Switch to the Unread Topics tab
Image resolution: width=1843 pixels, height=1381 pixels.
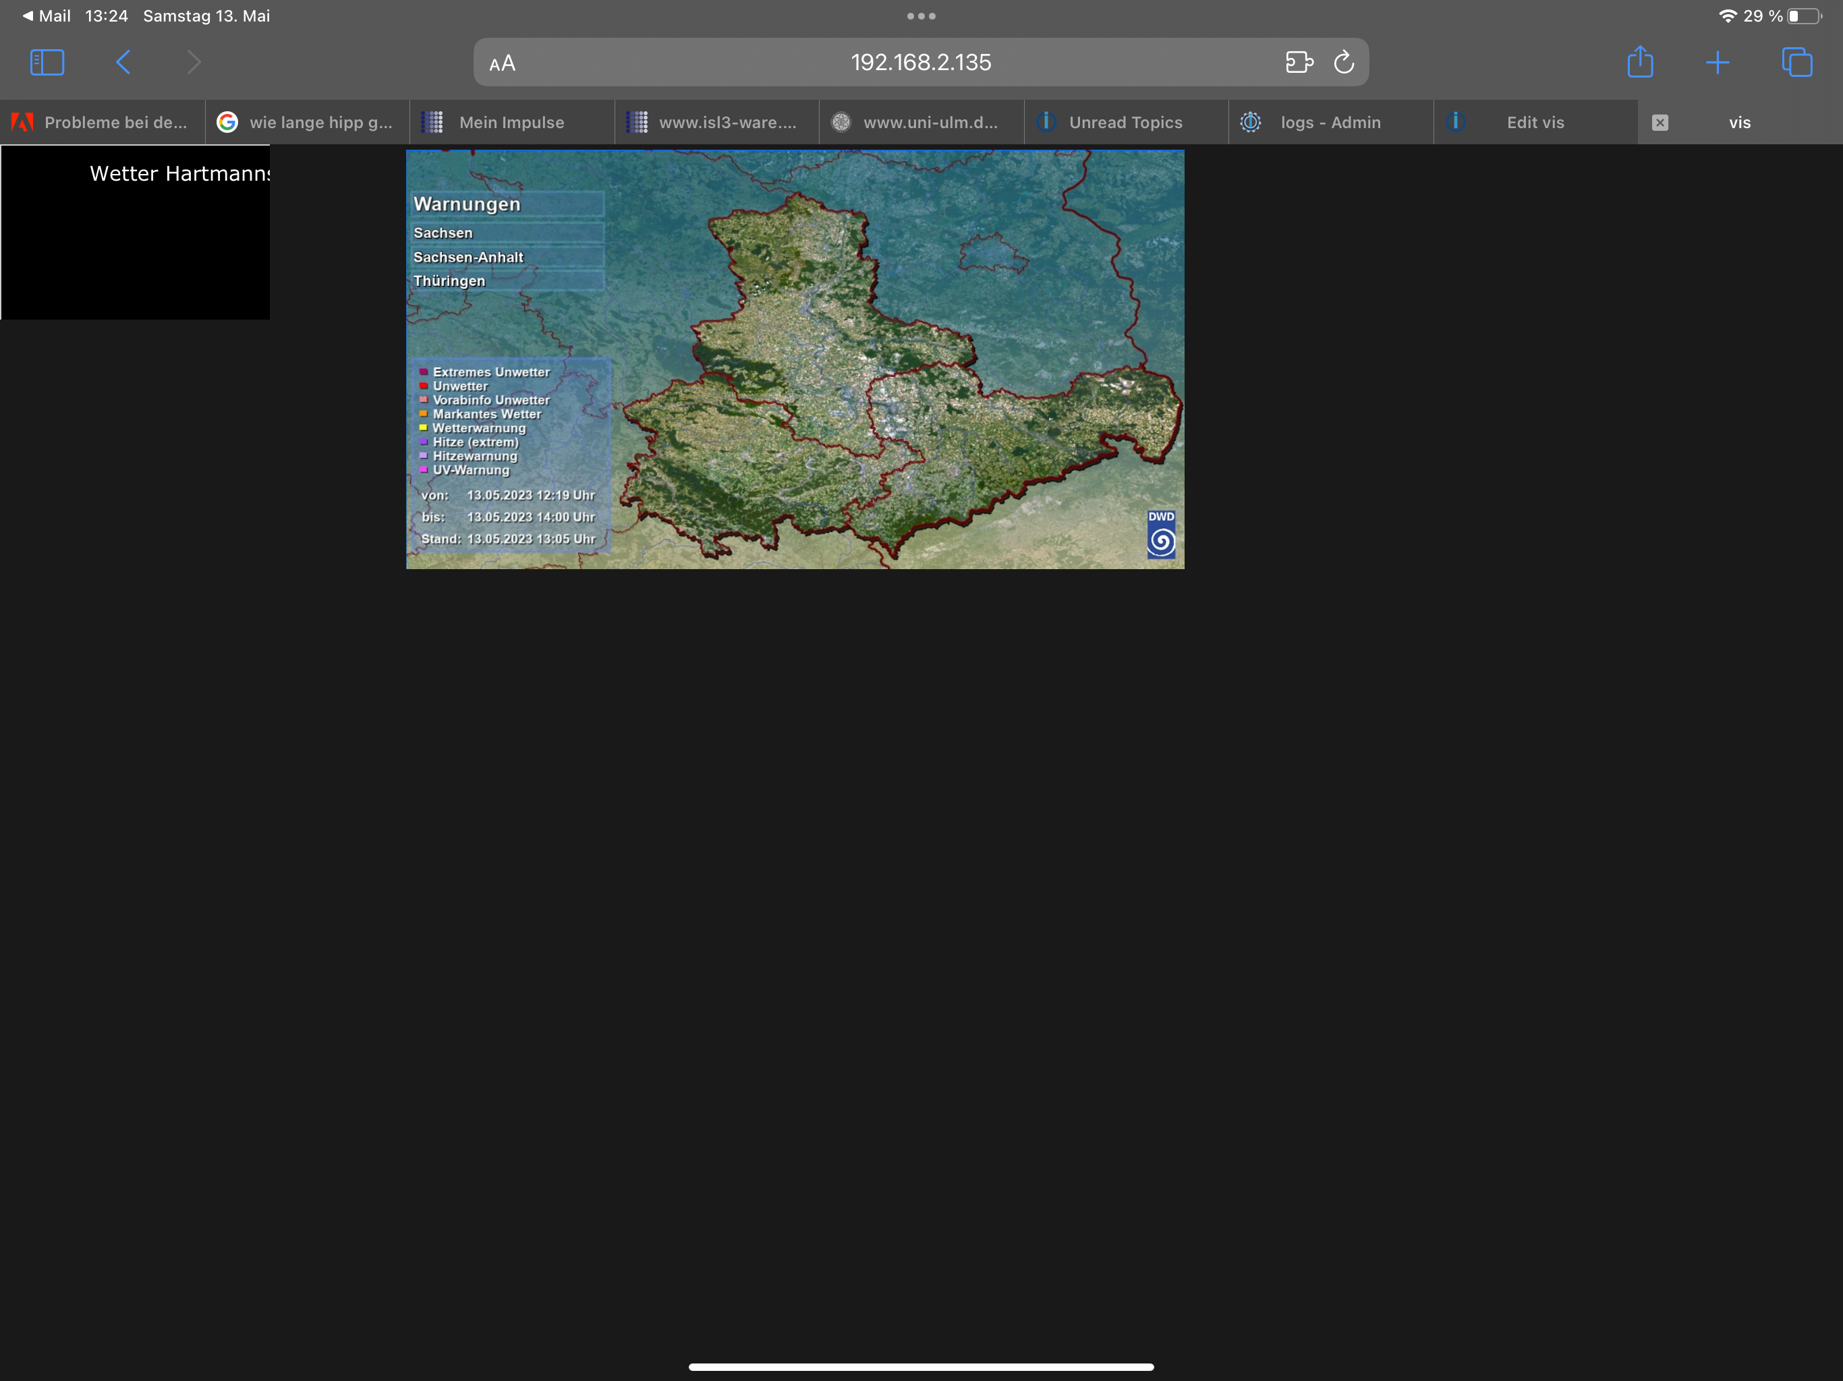[1125, 123]
